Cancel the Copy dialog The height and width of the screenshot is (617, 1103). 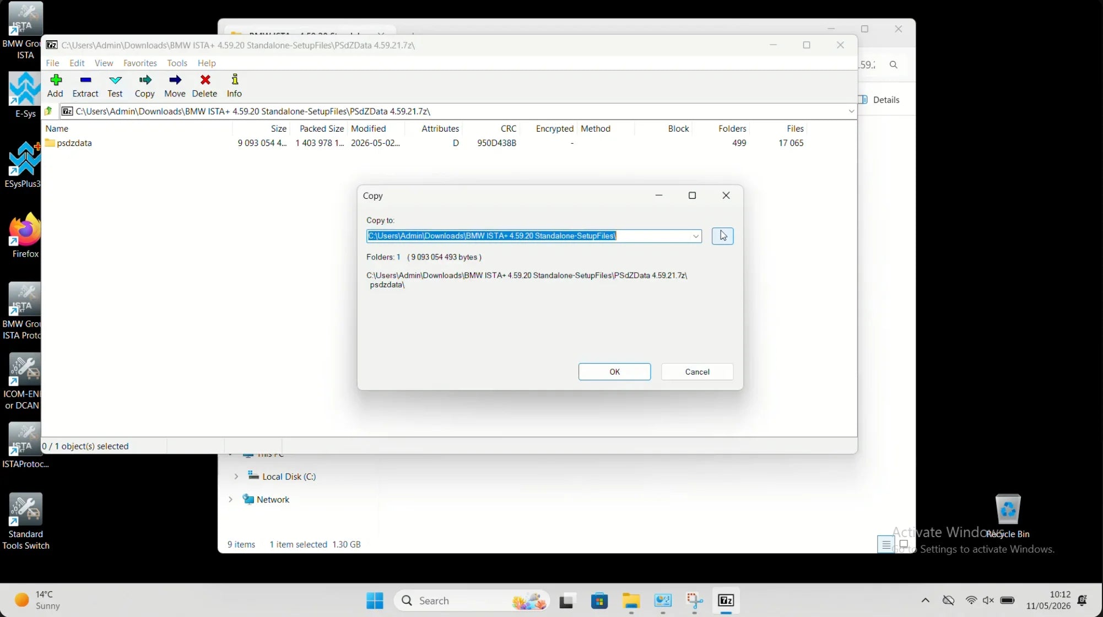pos(697,372)
